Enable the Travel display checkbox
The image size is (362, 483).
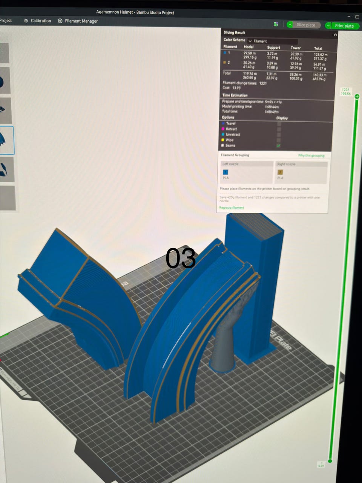(x=279, y=124)
